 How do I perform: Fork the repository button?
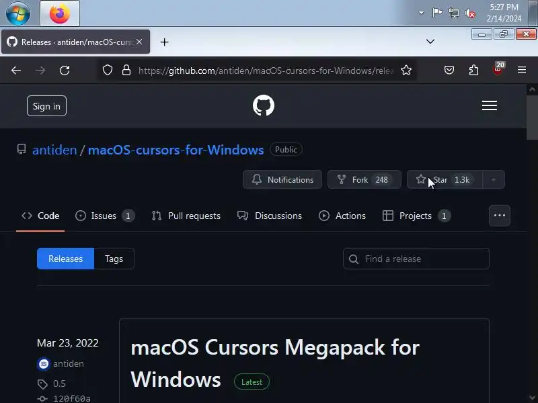(x=364, y=179)
